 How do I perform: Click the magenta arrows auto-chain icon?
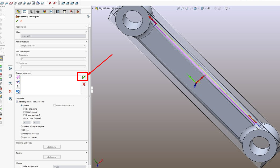click(x=18, y=77)
